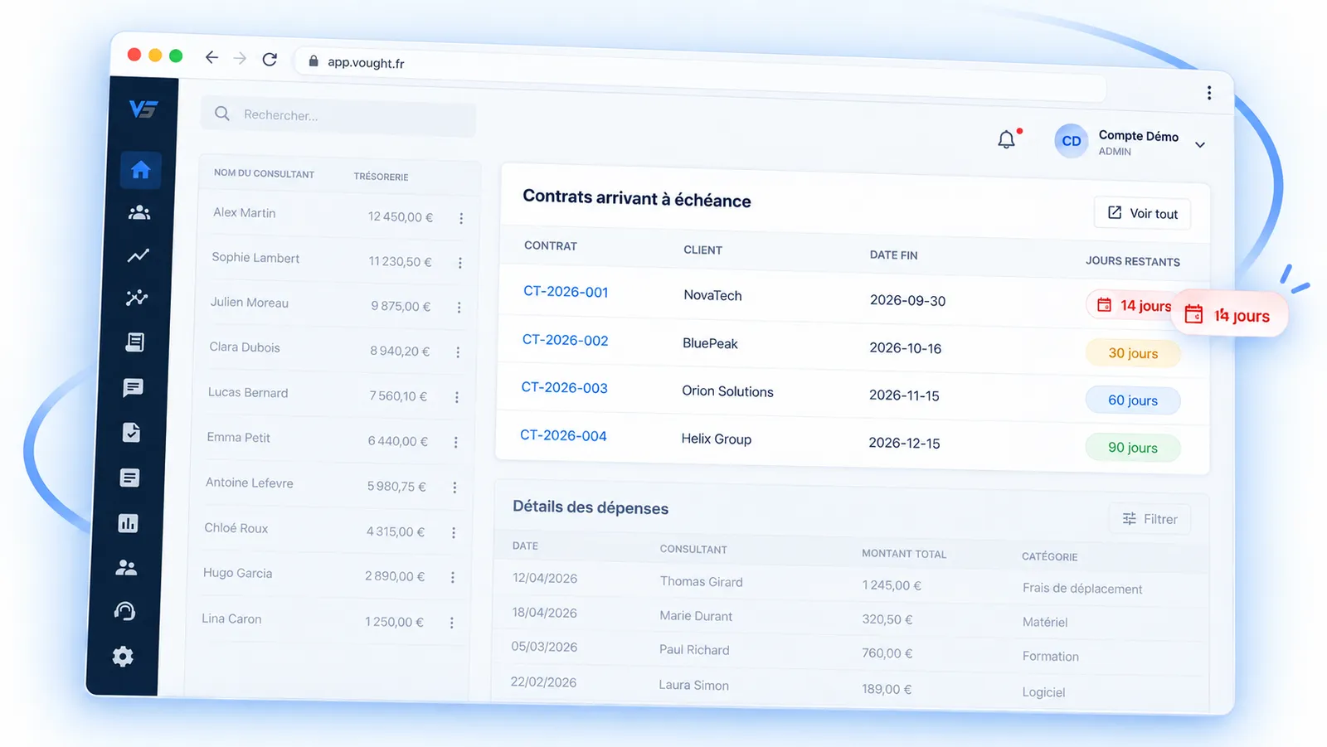Open options menu for Lina Caron row
The height and width of the screenshot is (747, 1327).
click(x=451, y=623)
